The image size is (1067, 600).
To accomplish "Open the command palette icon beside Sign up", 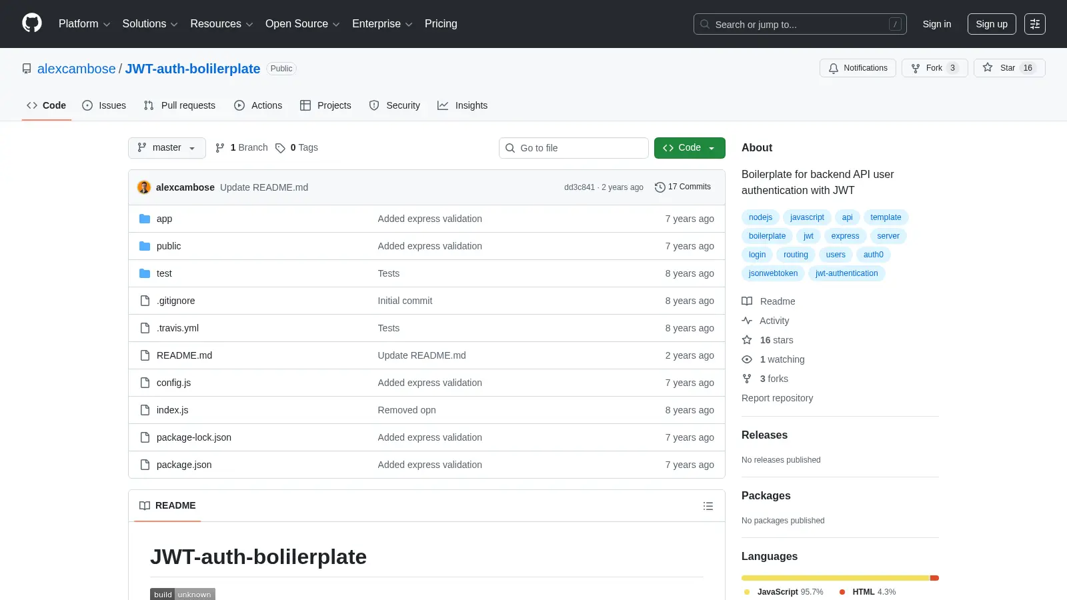I will 1035,24.
